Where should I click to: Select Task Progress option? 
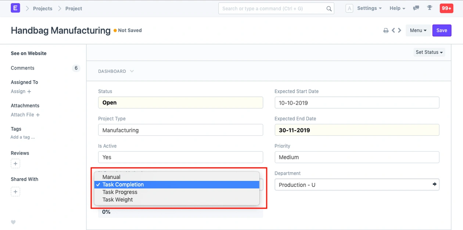(x=120, y=192)
